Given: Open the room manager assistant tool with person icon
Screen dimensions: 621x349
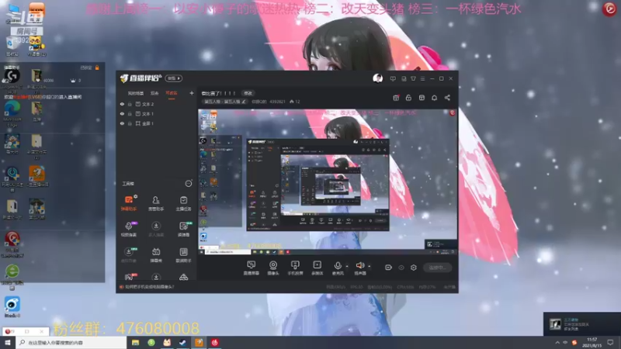Looking at the screenshot, I should point(156,202).
